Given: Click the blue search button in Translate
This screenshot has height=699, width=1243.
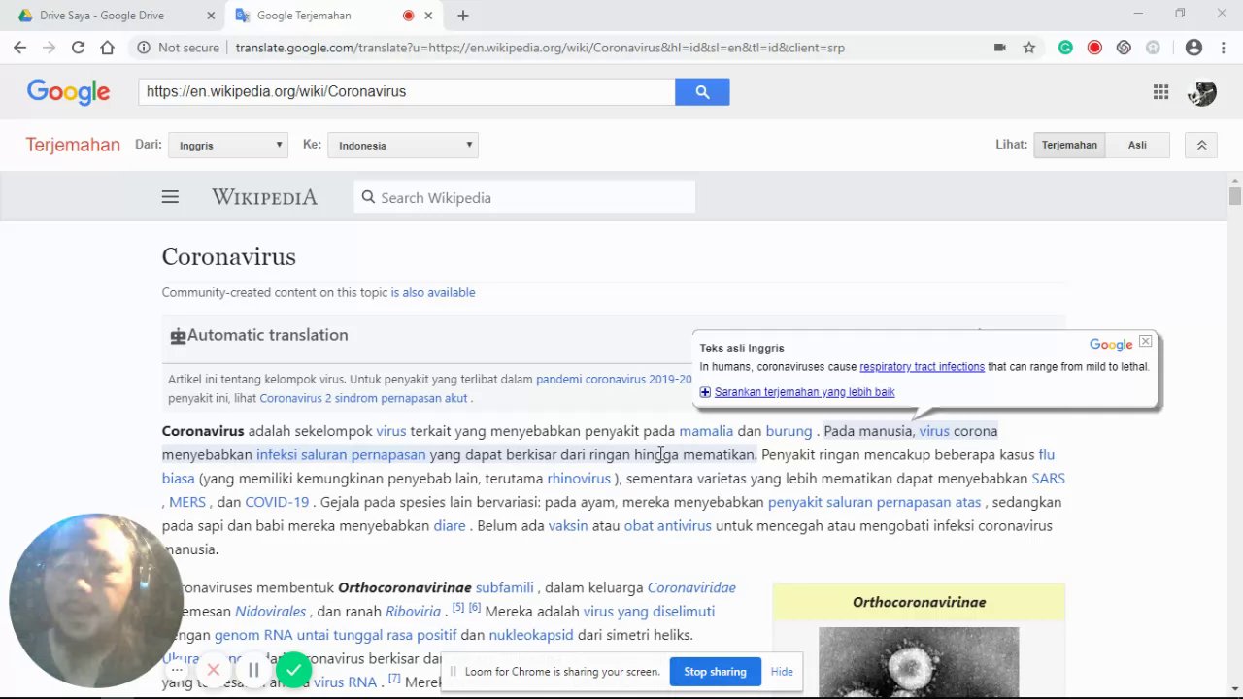Looking at the screenshot, I should (702, 91).
